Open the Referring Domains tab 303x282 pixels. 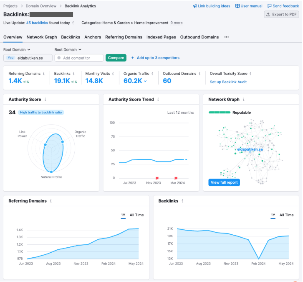[x=124, y=37]
